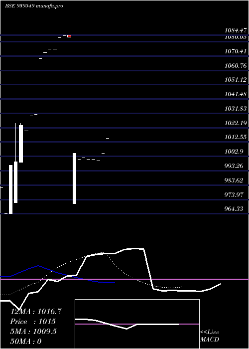The image size is (249, 349).
Task: Select the 993.26 price level label
Action: click(234, 166)
